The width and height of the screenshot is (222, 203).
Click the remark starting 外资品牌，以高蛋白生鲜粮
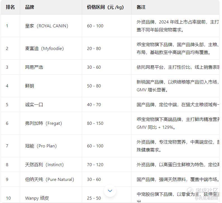178,165
